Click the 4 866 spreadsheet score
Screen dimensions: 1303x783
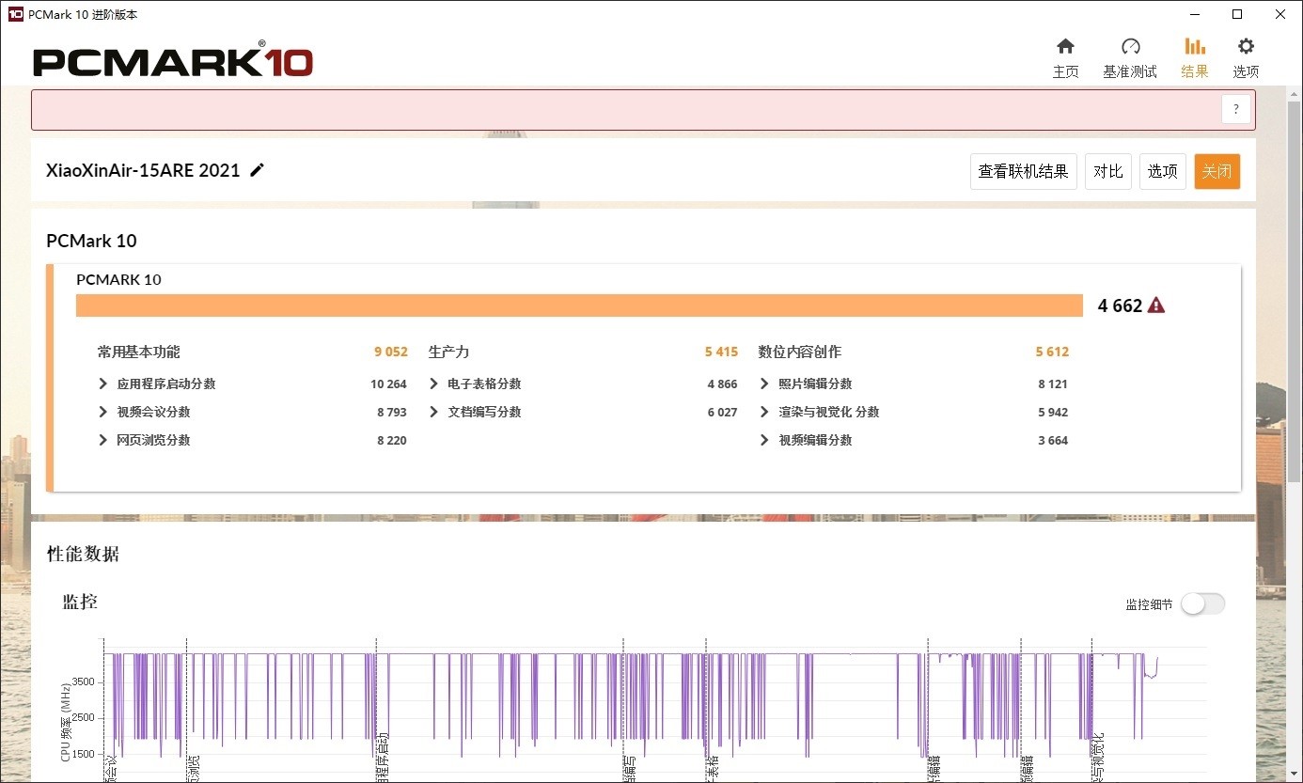722,384
